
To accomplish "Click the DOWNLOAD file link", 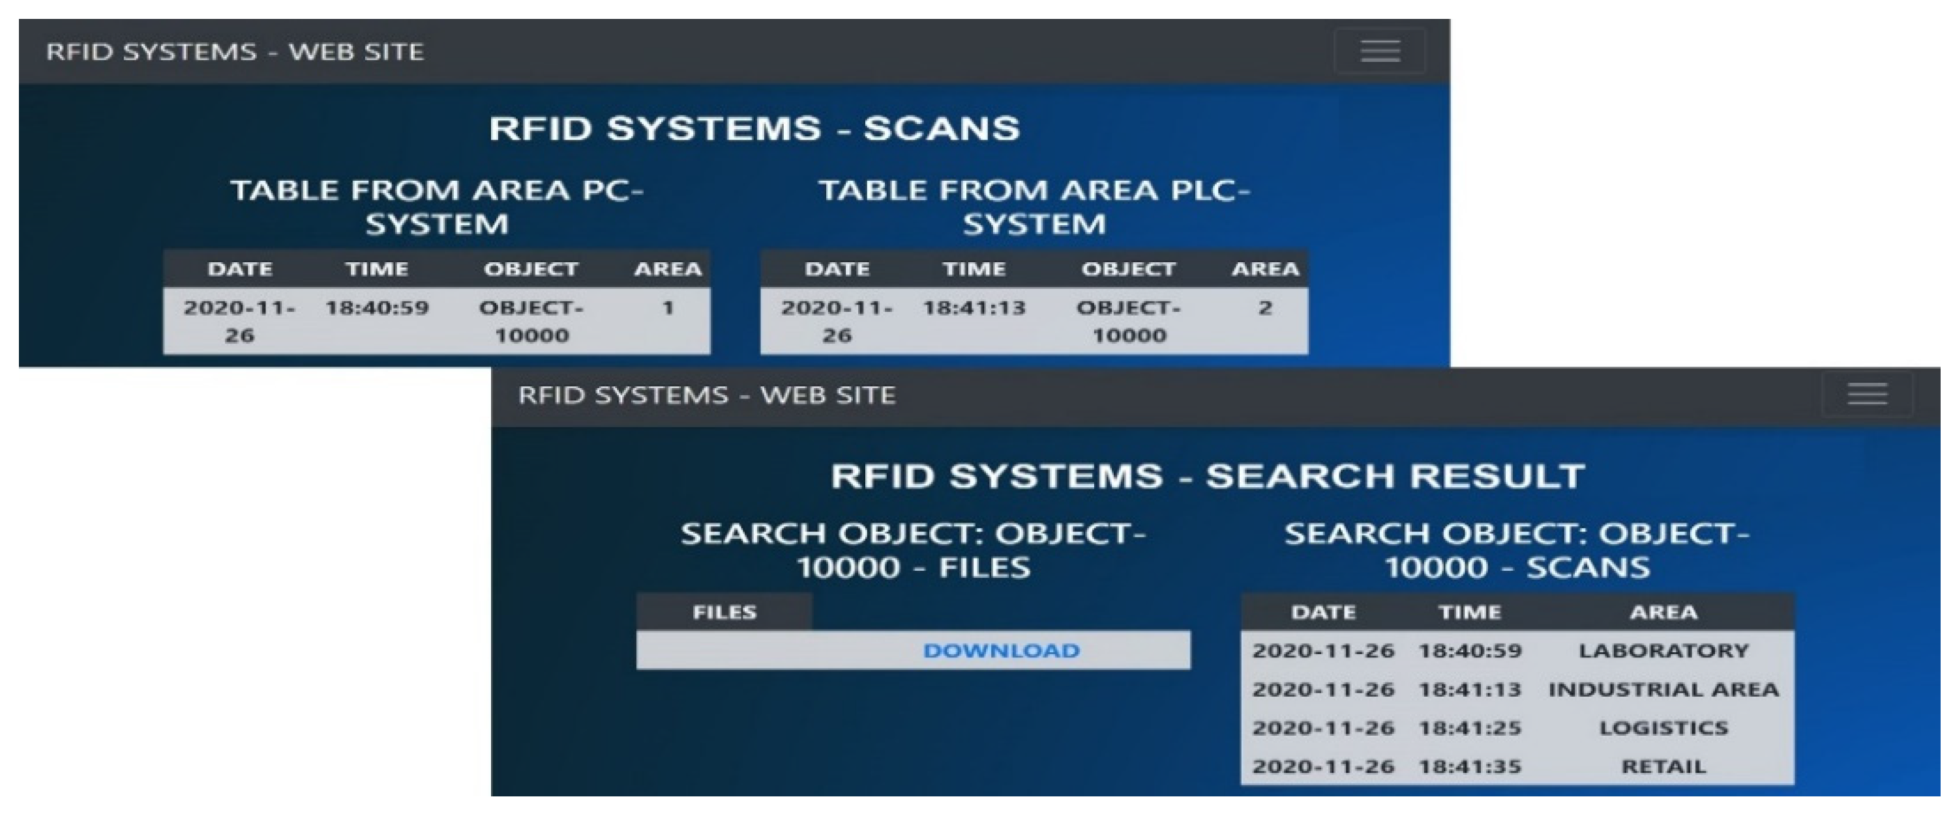I will [1001, 650].
